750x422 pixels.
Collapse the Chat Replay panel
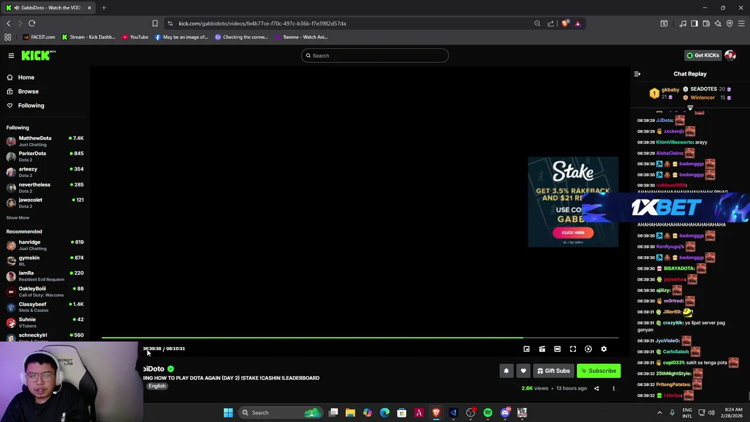(637, 74)
